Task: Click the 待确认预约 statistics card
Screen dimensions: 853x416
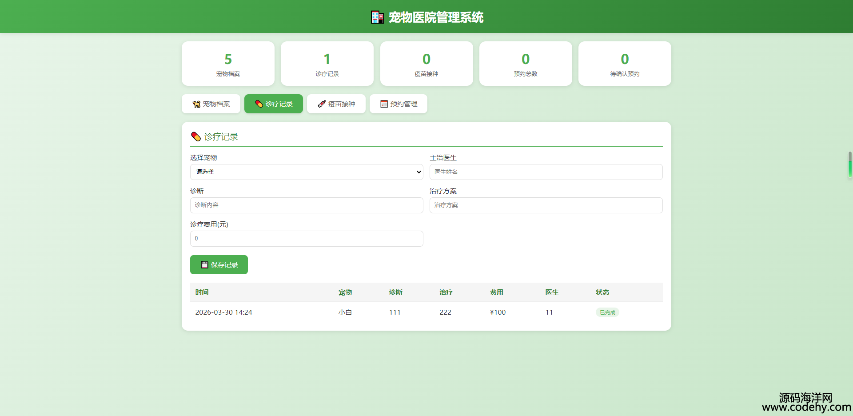Action: coord(624,64)
